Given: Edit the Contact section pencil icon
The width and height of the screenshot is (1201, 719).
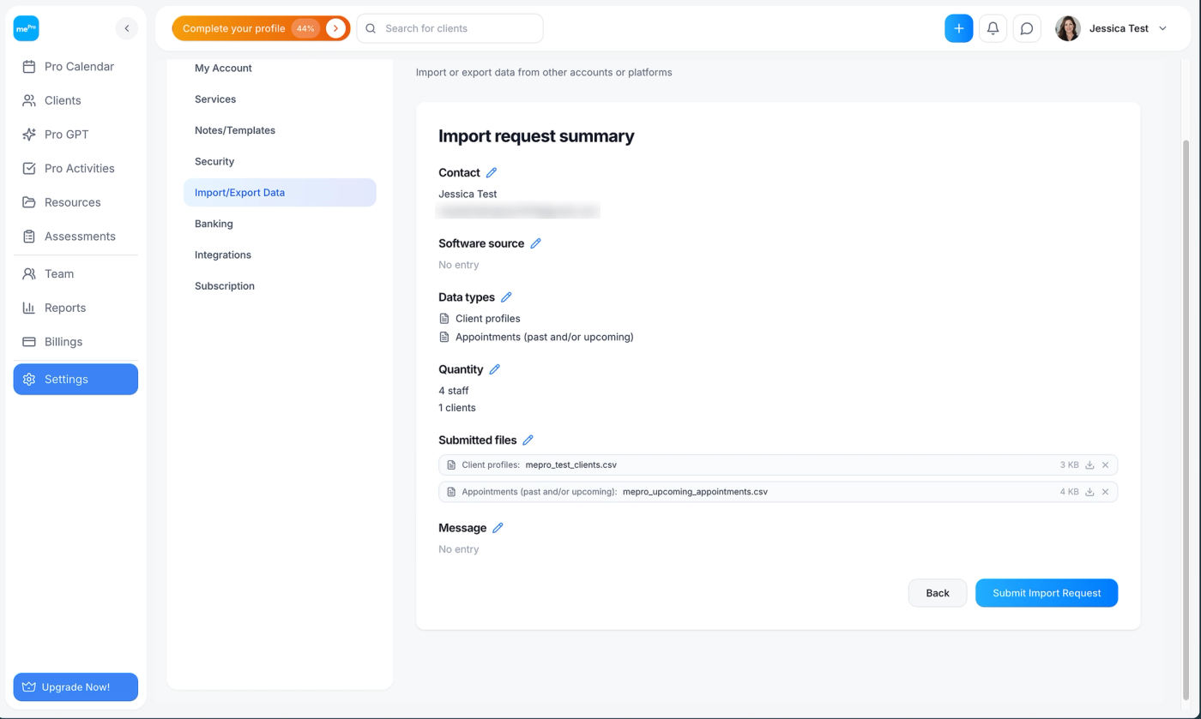Looking at the screenshot, I should [492, 172].
